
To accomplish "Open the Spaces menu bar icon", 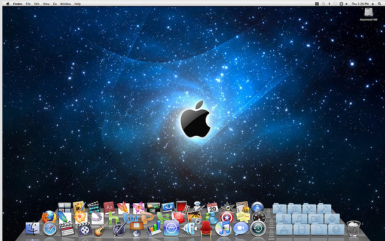I will 317,4.
